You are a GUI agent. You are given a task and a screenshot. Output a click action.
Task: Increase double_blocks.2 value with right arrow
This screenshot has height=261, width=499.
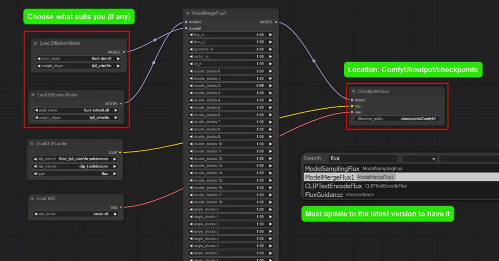(270, 86)
